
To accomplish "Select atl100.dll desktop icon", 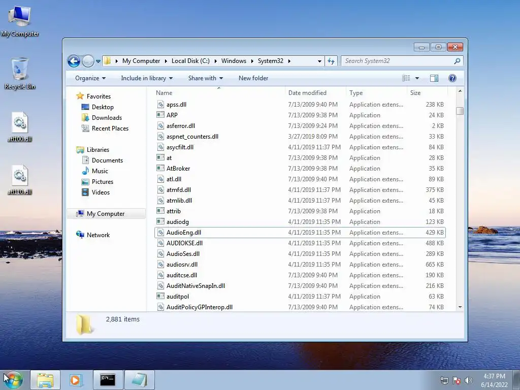I will click(20, 127).
